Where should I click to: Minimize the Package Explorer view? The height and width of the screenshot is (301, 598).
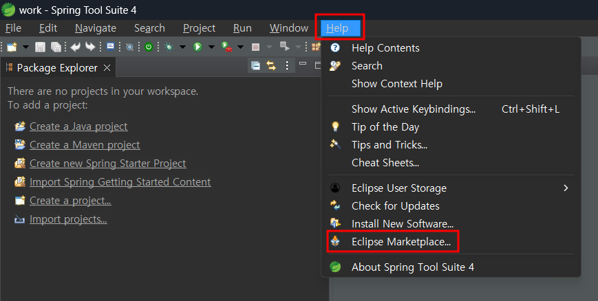303,64
